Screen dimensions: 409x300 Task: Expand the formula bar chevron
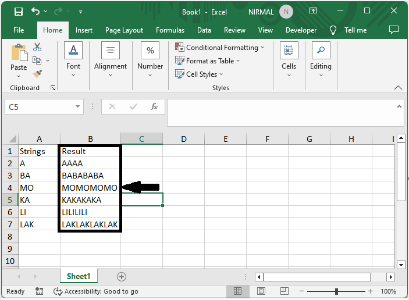click(399, 106)
